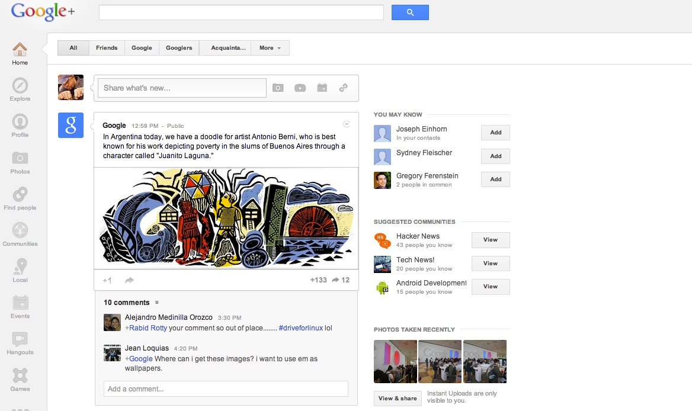Viewport: 692px width, 411px height.
Task: Click the Public visibility label
Action: click(x=175, y=126)
